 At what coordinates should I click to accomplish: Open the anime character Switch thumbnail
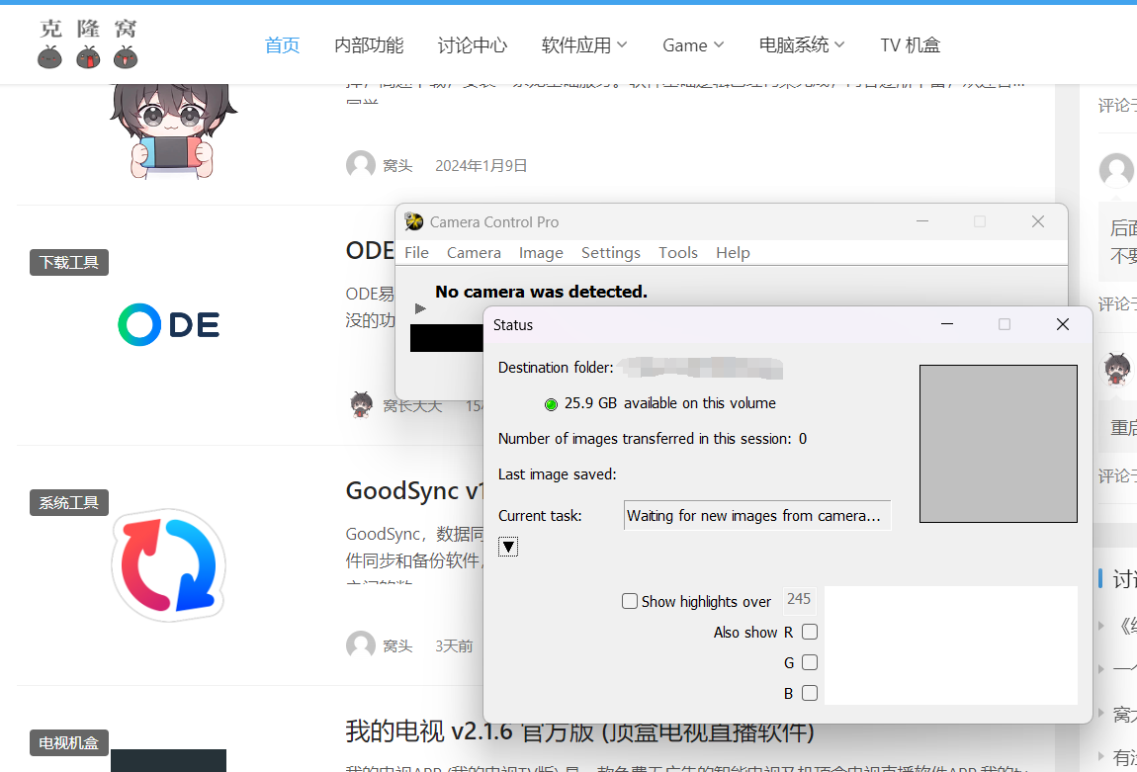pyautogui.click(x=173, y=131)
